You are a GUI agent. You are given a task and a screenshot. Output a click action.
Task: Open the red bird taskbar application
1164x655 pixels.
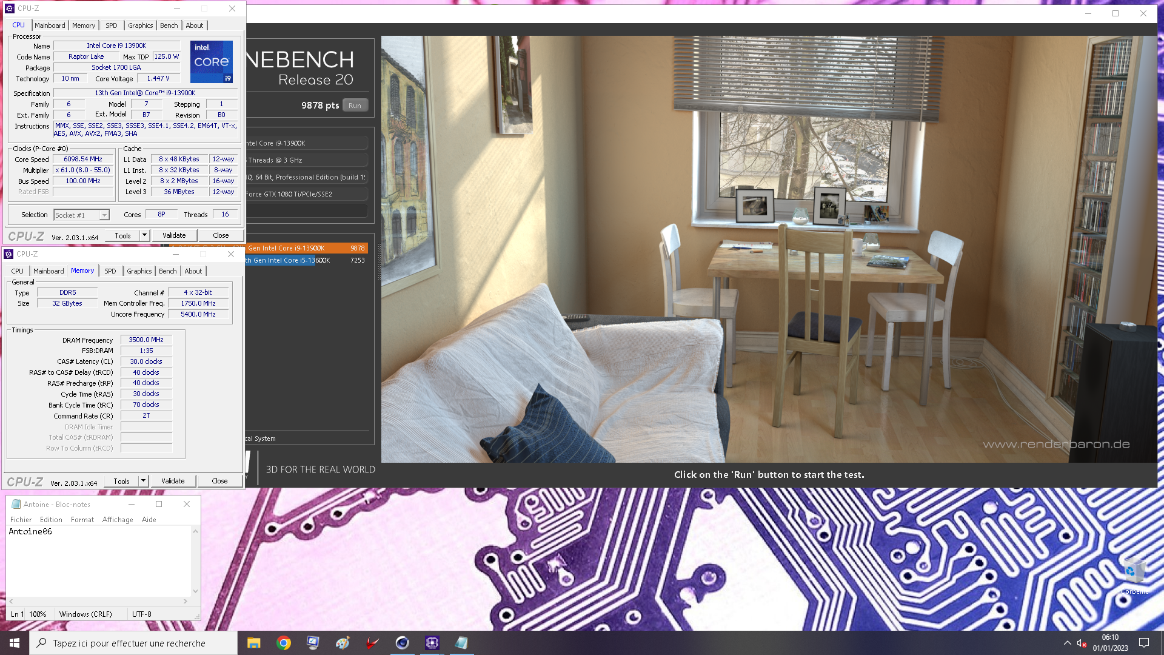[x=372, y=643]
